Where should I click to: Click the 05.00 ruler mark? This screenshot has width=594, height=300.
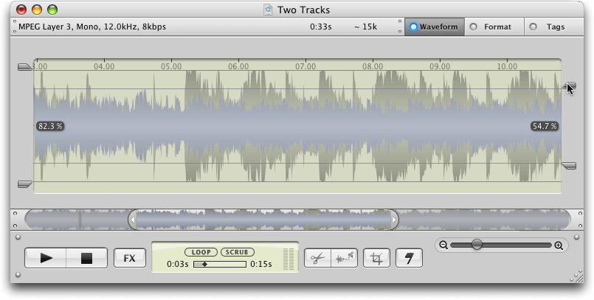pos(171,66)
